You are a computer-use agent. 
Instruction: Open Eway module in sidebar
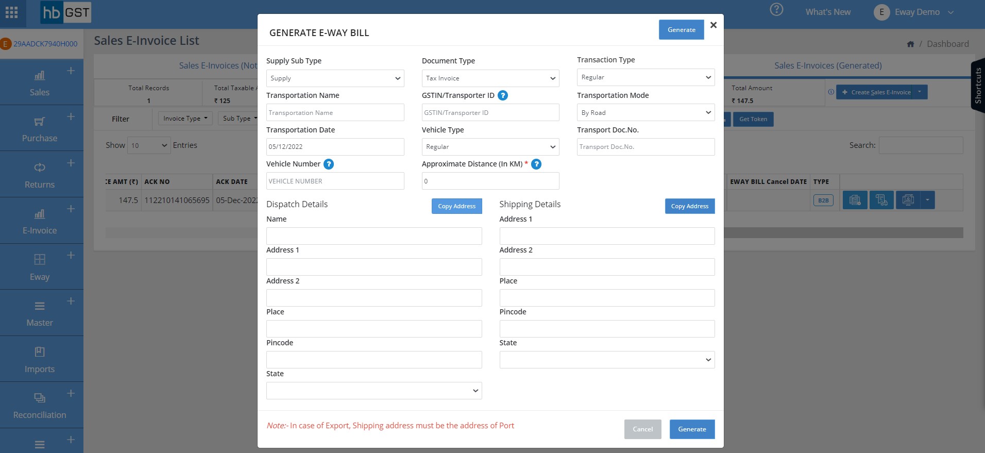pyautogui.click(x=40, y=268)
